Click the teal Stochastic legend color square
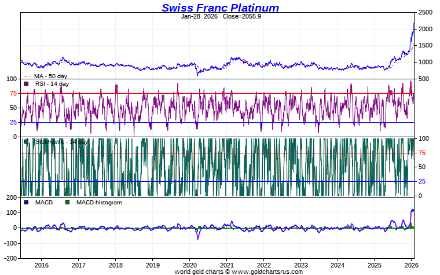Image resolution: width=440 pixels, height=275 pixels. coord(27,142)
